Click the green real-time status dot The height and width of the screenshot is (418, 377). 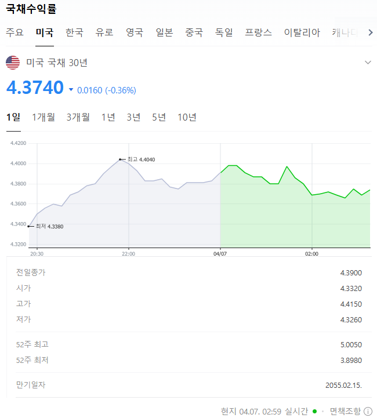[x=314, y=412]
